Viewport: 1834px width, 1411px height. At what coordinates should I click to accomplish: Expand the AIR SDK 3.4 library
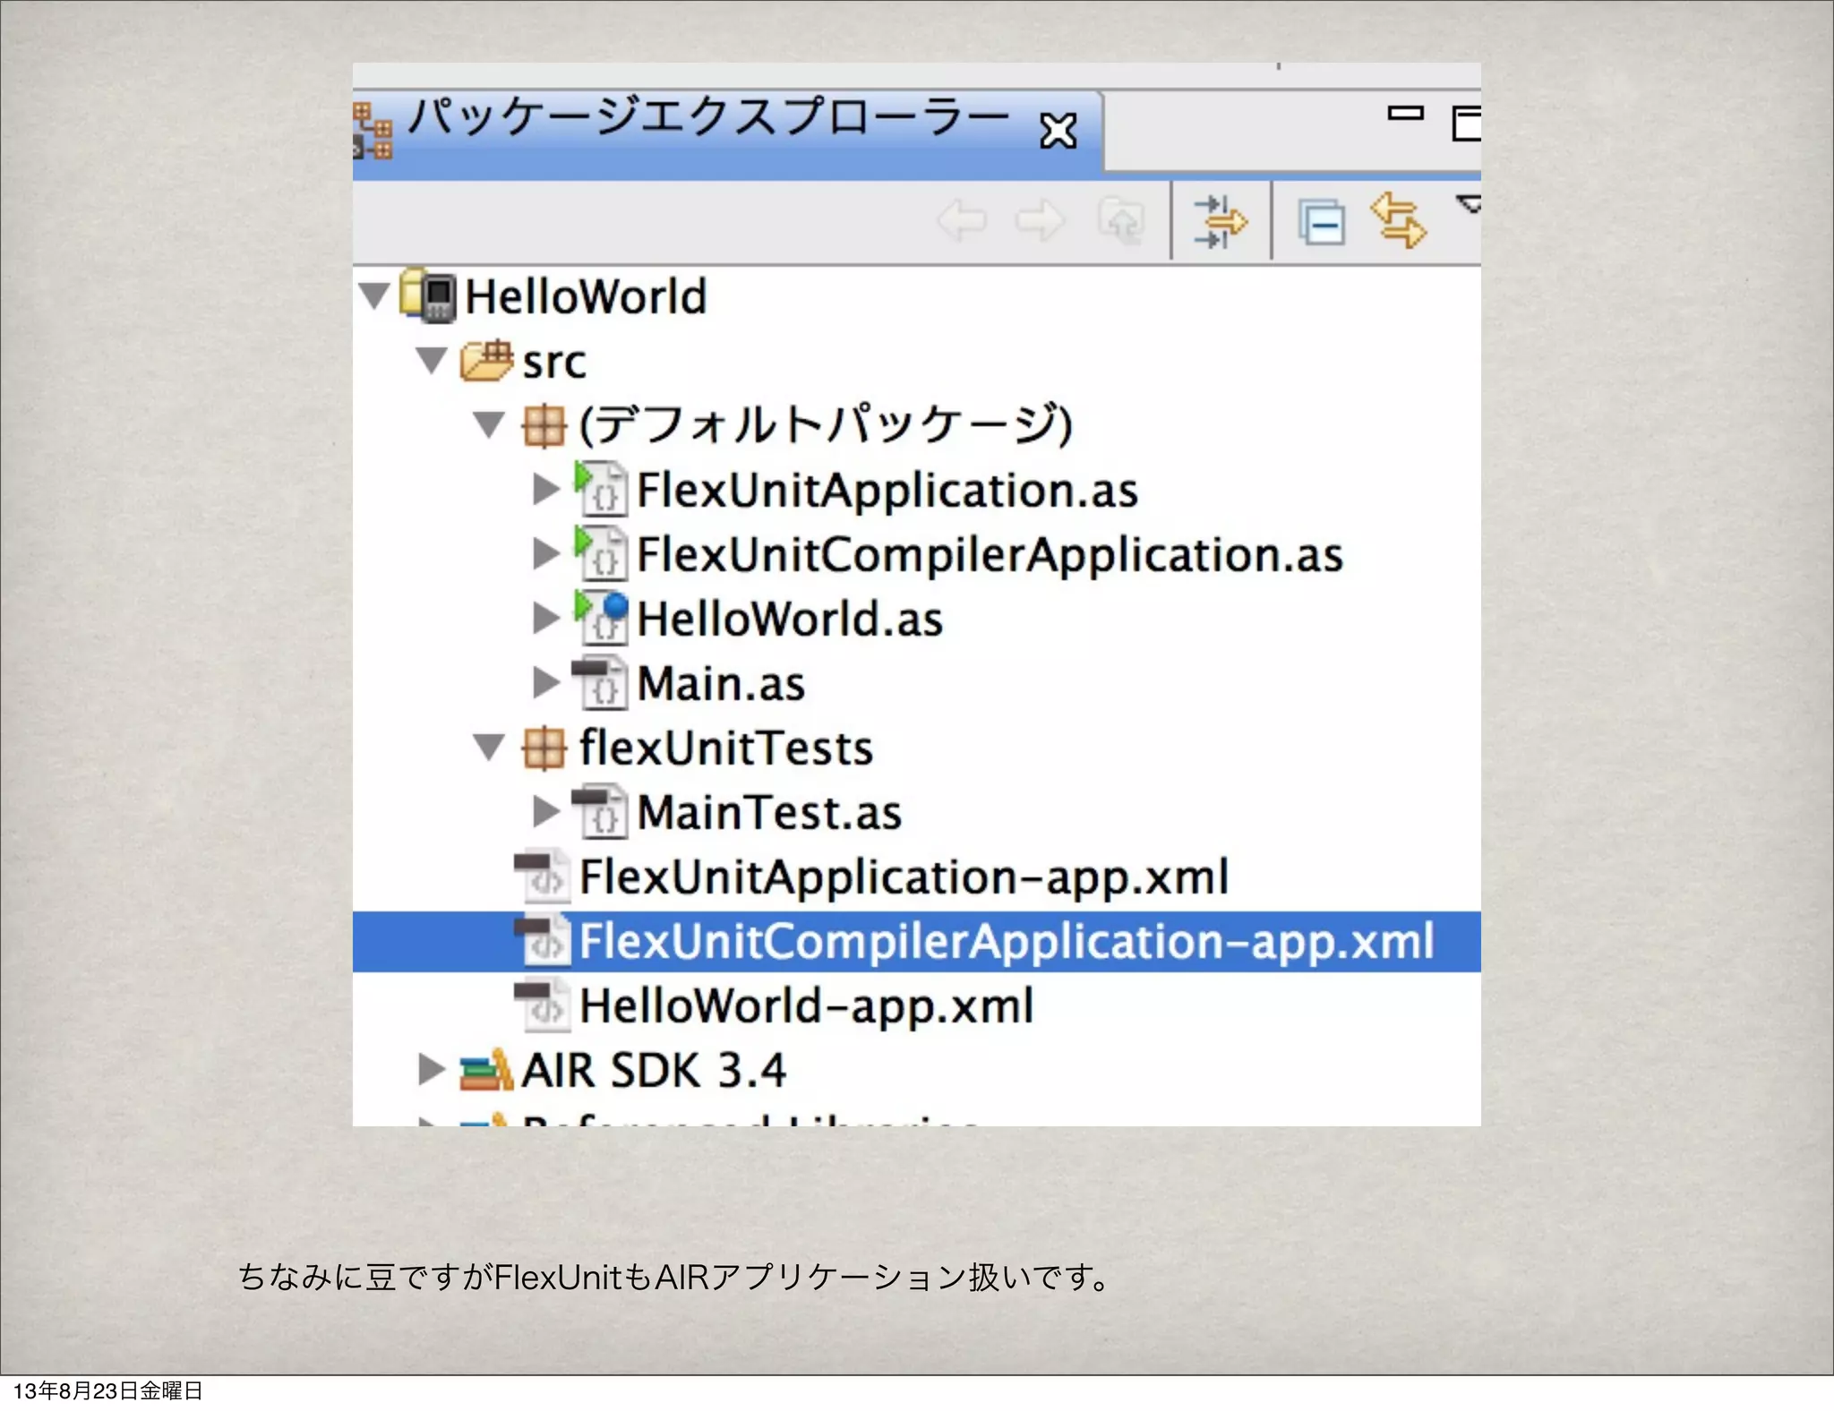coord(432,1069)
